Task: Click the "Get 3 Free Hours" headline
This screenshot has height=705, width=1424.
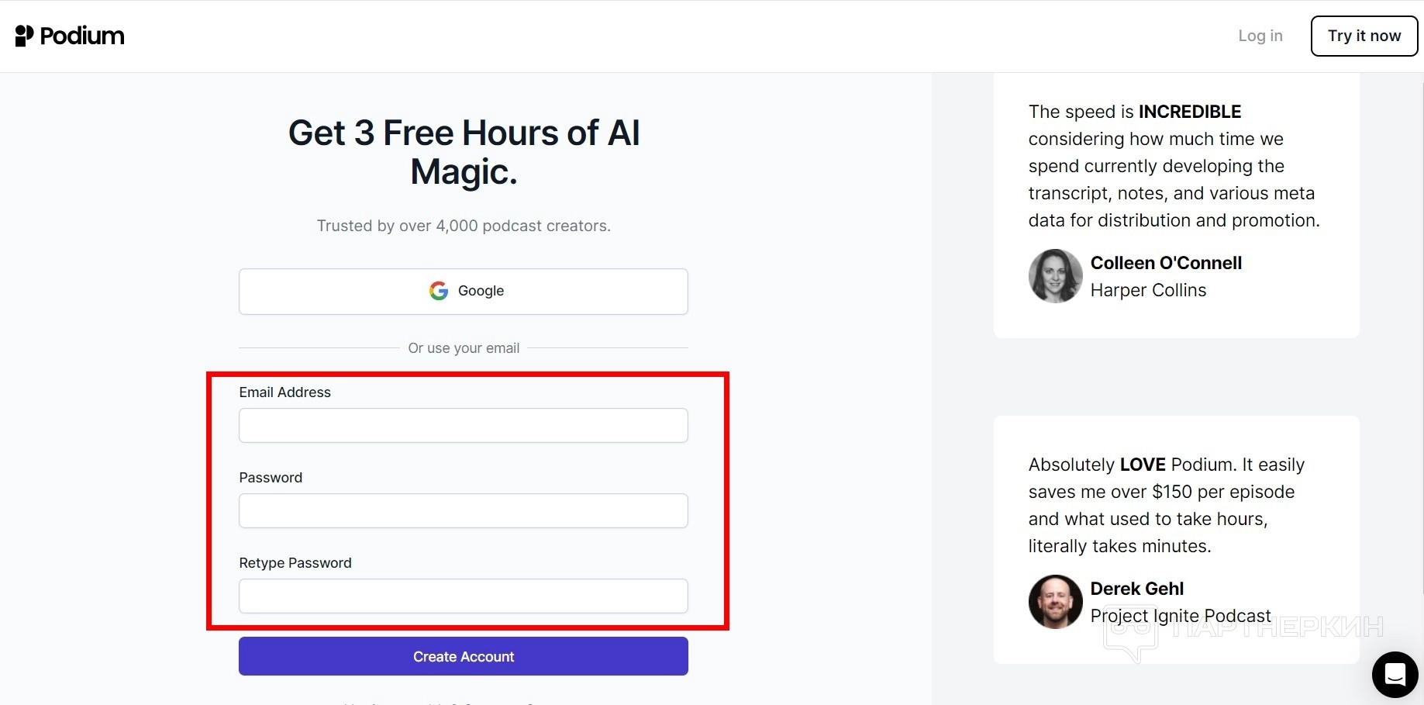Action: [464, 152]
